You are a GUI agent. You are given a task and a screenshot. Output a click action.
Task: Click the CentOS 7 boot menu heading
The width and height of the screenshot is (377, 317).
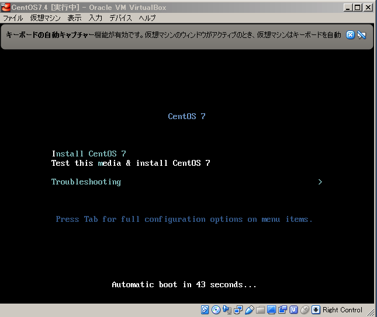186,116
